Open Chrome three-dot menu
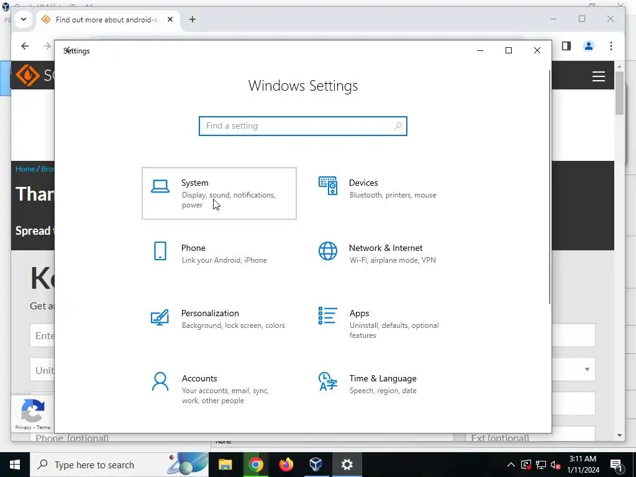The image size is (636, 477). click(x=611, y=46)
